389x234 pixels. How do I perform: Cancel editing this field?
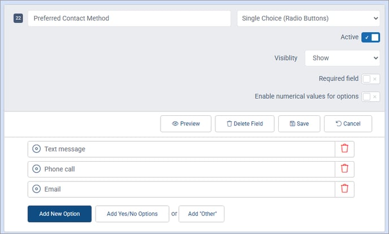(x=348, y=124)
